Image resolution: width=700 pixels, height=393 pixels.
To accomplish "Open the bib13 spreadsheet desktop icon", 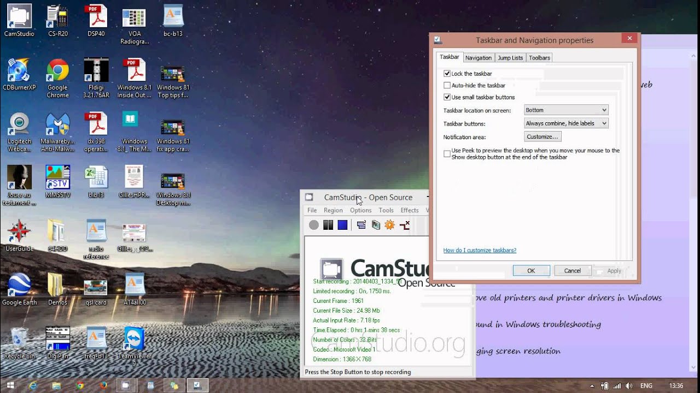I will tap(96, 182).
